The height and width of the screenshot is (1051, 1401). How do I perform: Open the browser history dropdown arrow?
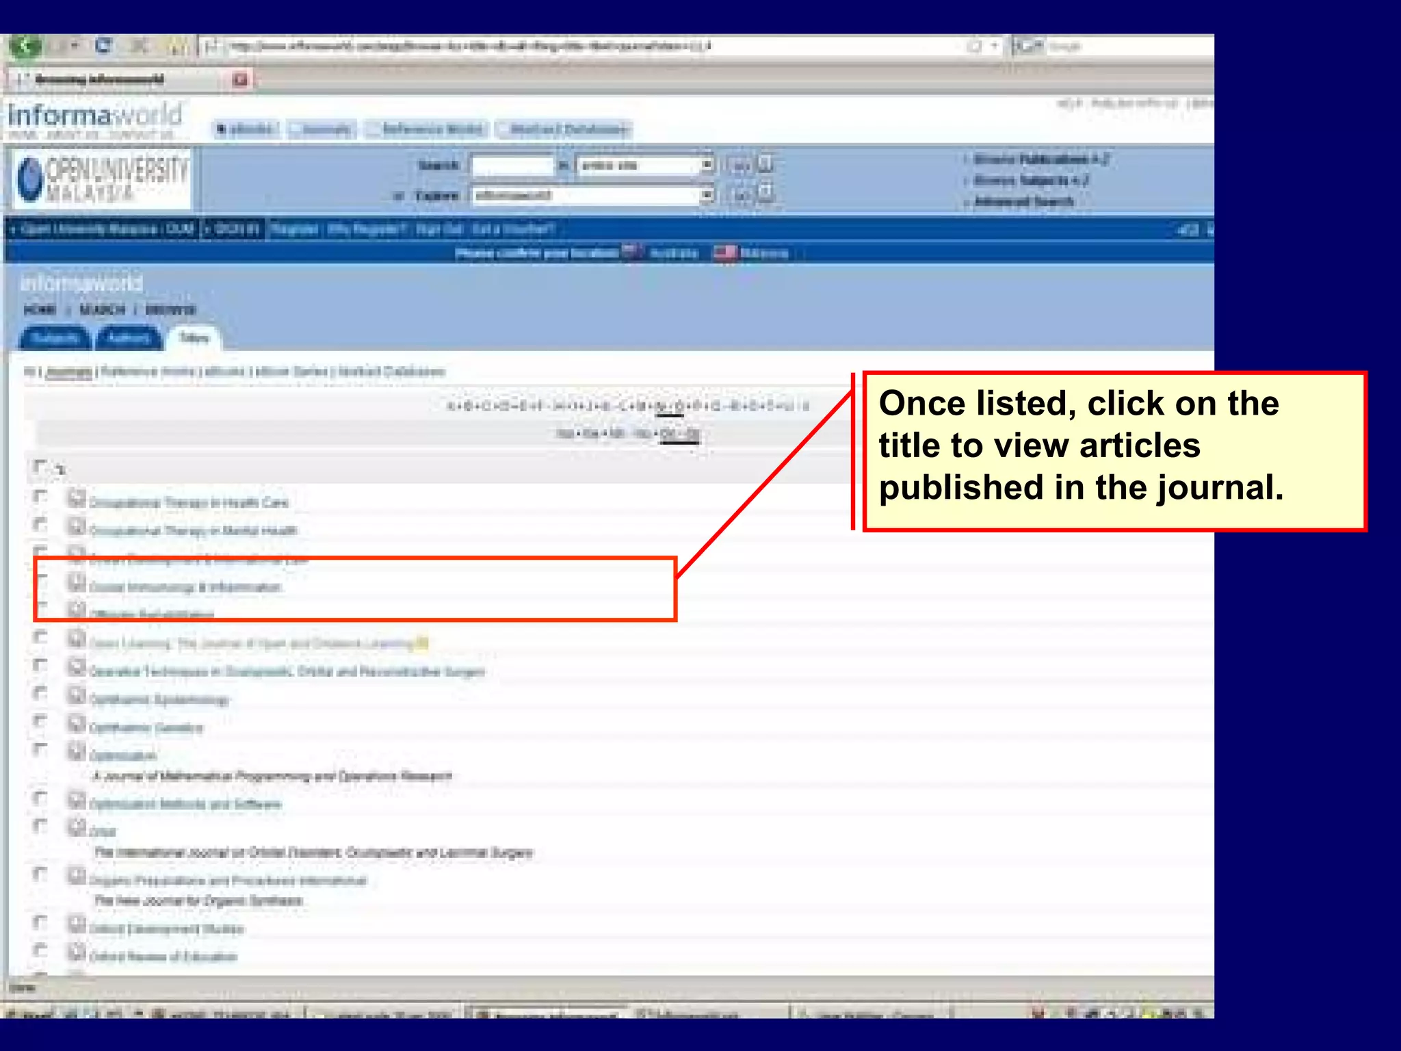74,46
